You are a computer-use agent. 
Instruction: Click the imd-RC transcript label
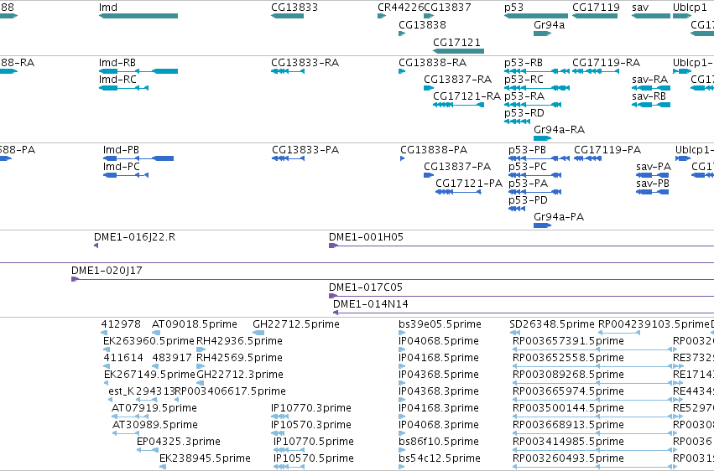coord(117,80)
